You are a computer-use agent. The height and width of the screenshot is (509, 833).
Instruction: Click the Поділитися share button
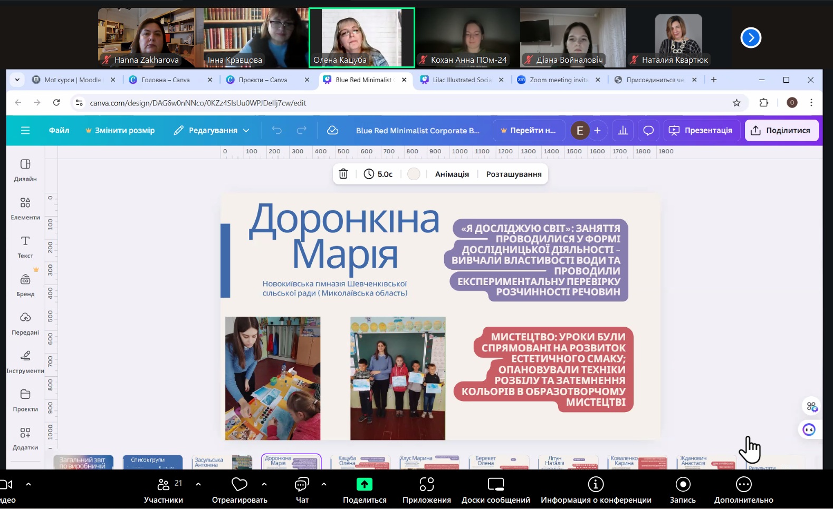781,130
